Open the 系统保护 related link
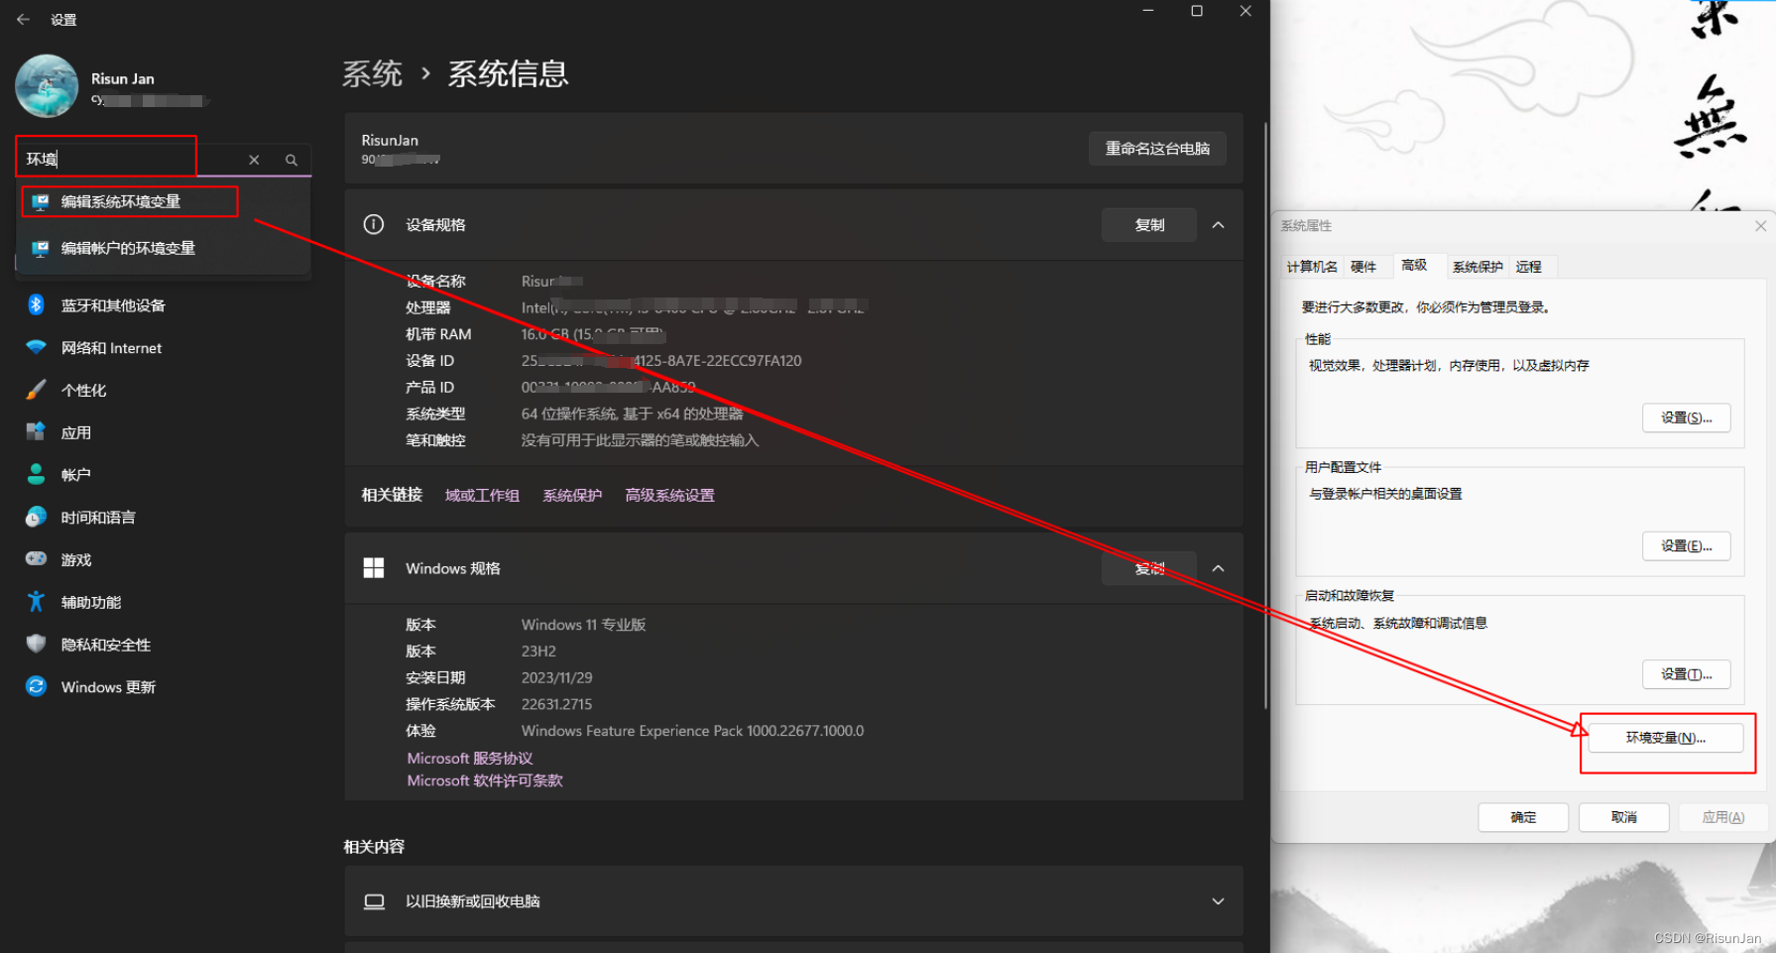The width and height of the screenshot is (1776, 953). [572, 496]
